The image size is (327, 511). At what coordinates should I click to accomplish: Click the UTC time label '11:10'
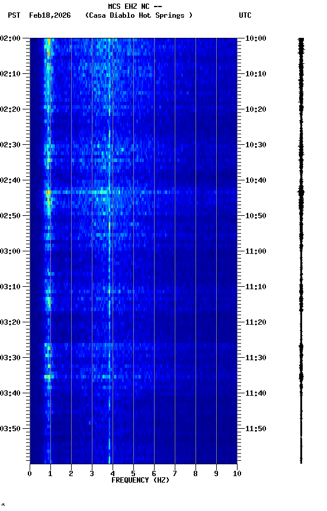pos(256,287)
